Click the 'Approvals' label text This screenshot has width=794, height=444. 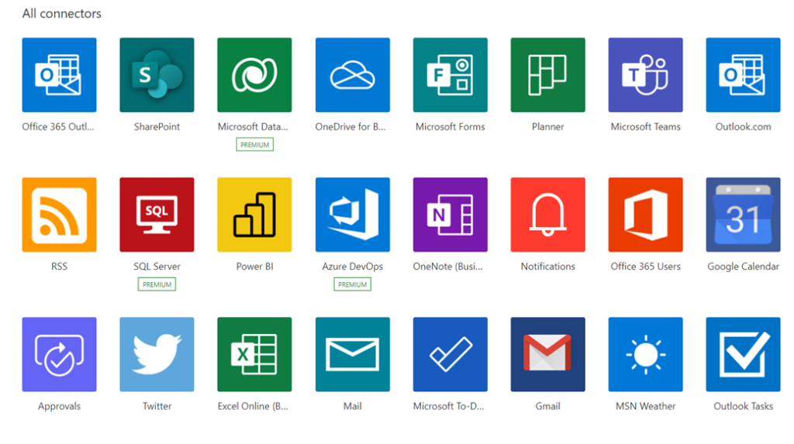pos(59,407)
